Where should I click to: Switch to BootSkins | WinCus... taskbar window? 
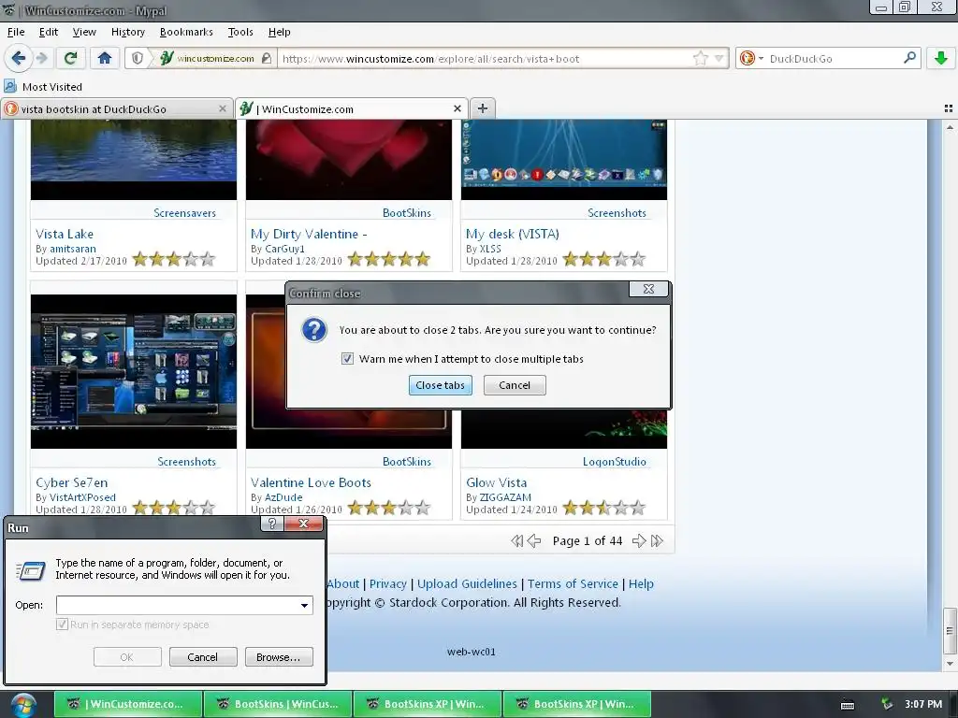tap(277, 704)
